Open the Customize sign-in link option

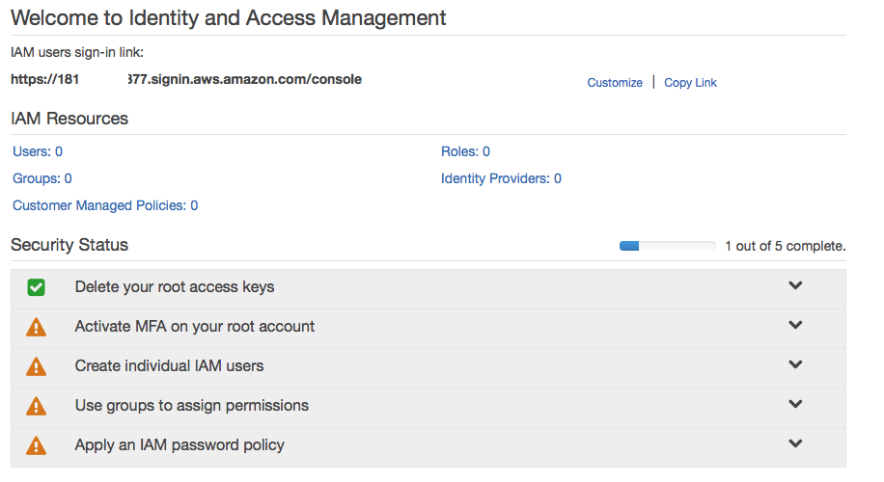615,83
